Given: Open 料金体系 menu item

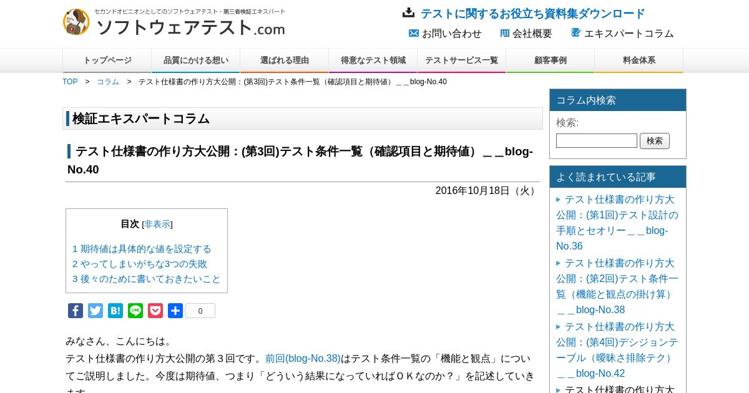Looking at the screenshot, I should [x=639, y=61].
